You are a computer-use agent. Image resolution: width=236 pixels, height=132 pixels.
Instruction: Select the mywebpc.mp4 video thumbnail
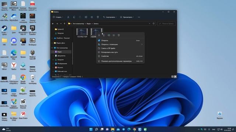click(x=82, y=33)
